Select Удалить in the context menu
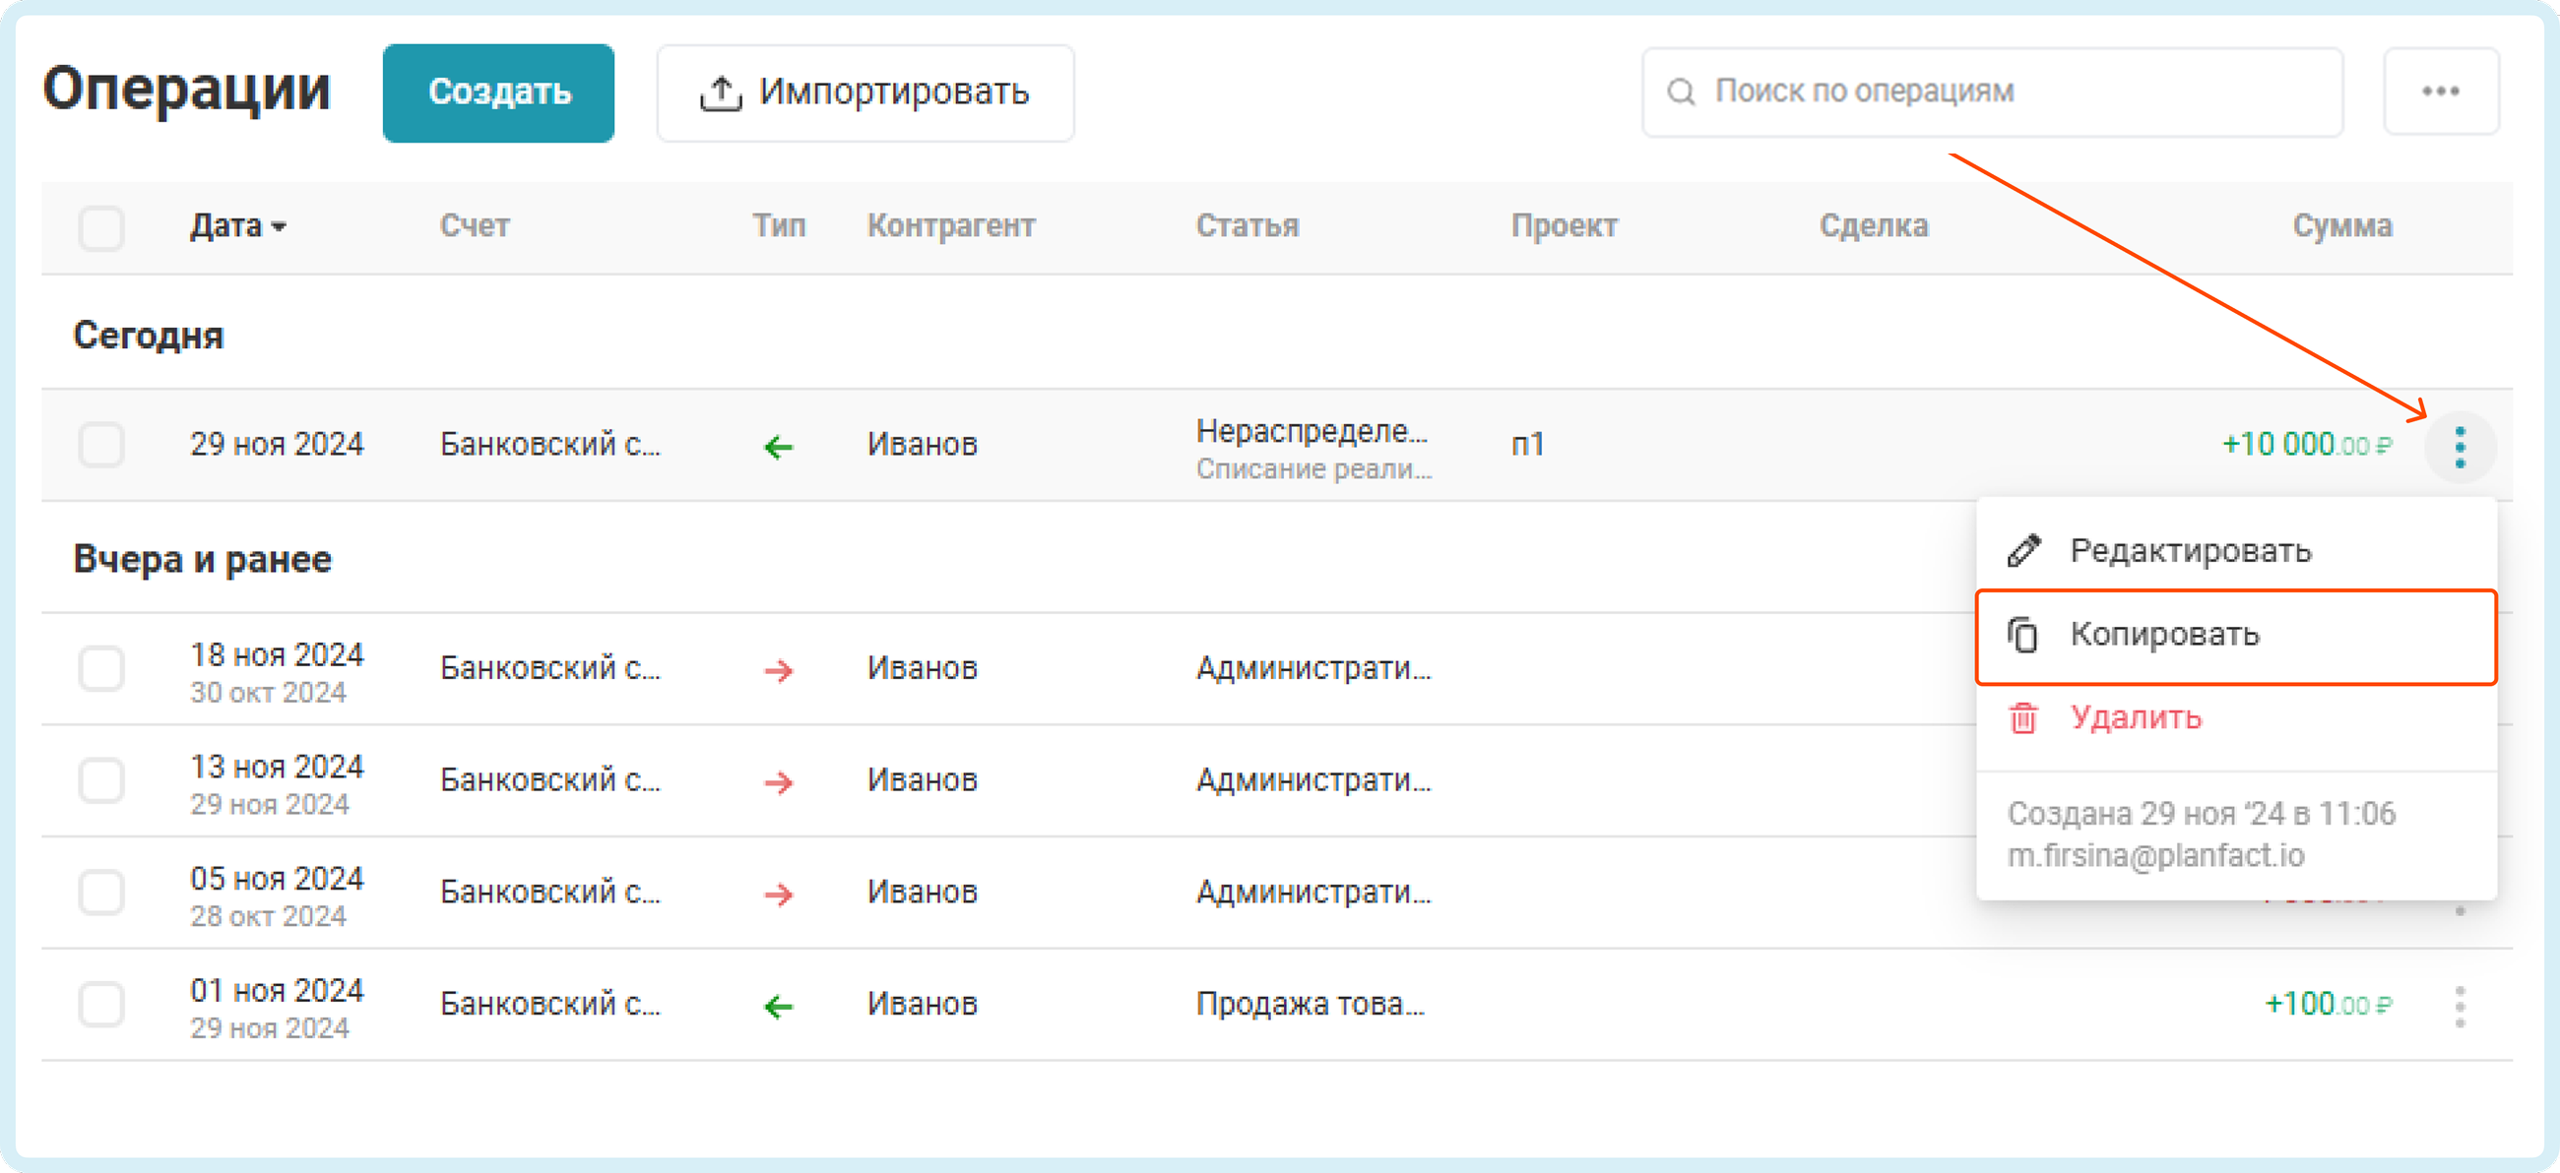Viewport: 2560px width, 1173px height. coord(2136,717)
